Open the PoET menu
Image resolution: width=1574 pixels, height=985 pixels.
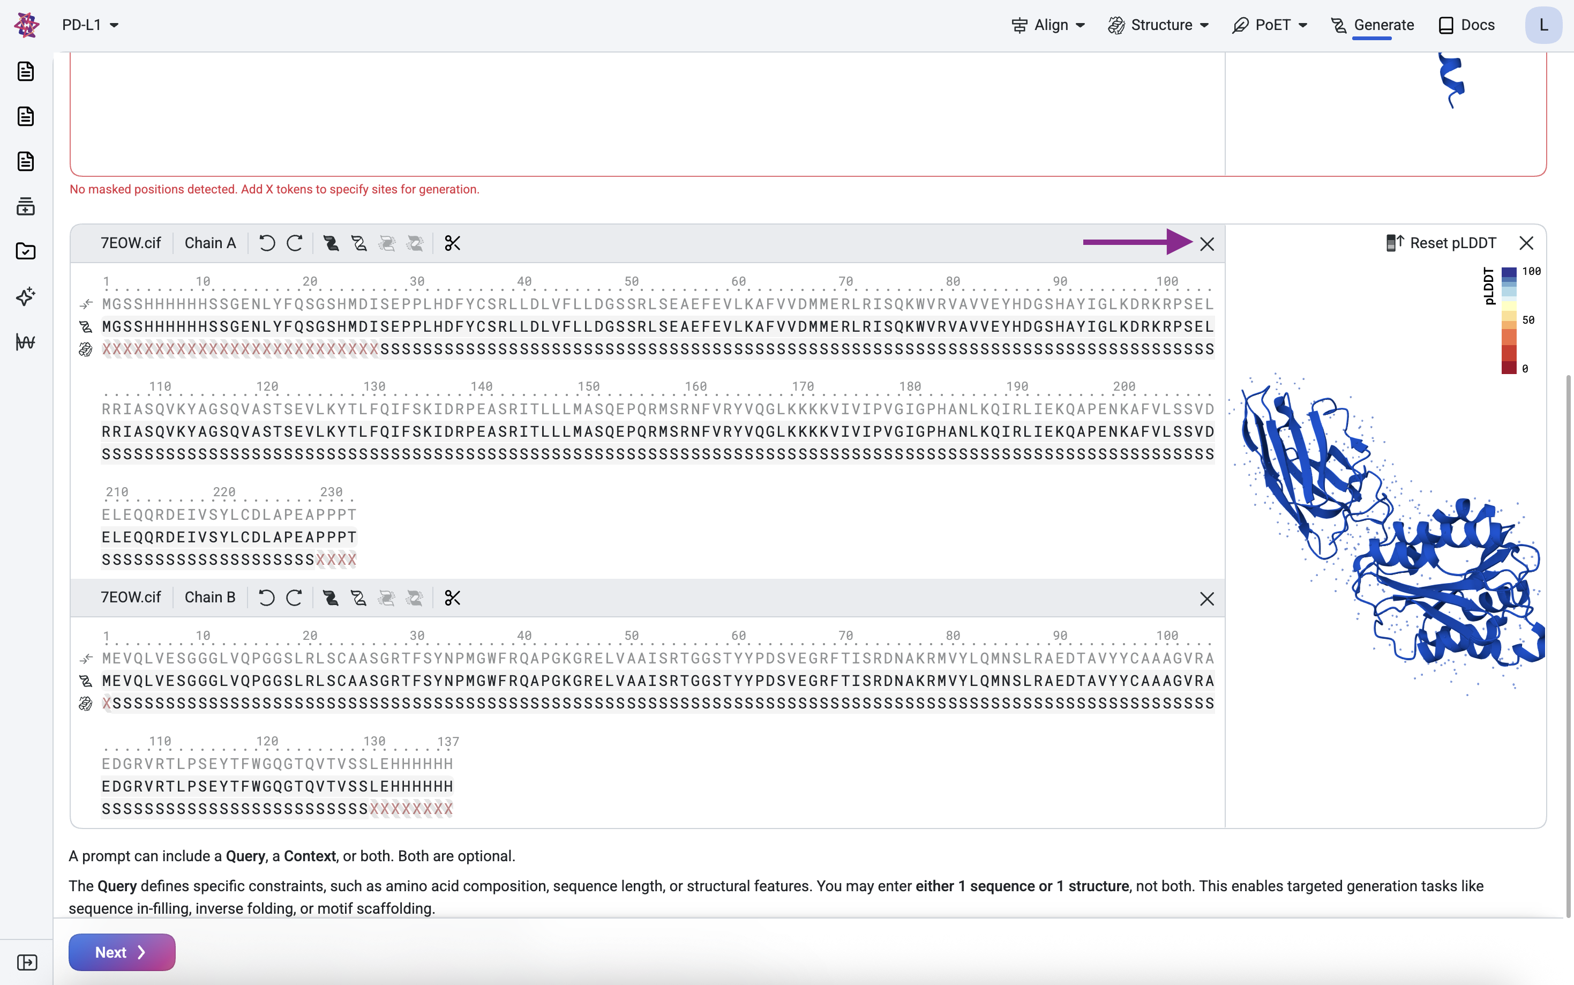point(1270,25)
